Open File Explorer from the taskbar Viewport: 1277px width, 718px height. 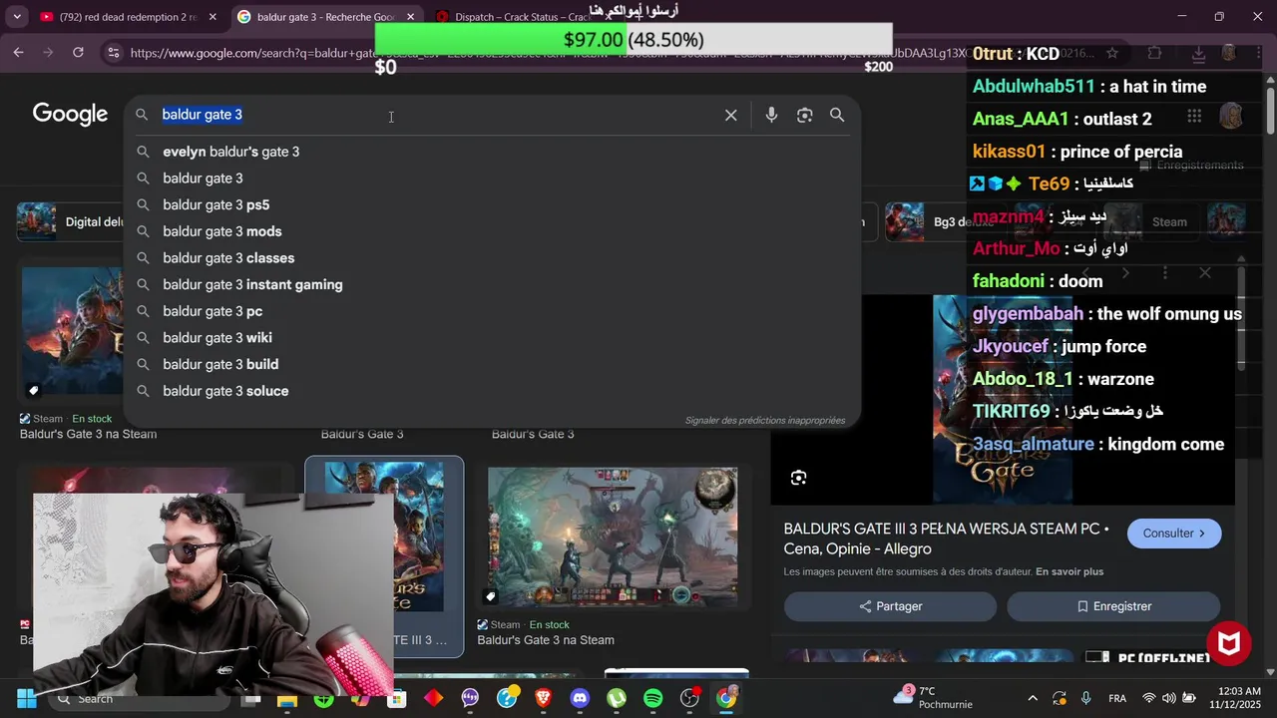point(287,698)
